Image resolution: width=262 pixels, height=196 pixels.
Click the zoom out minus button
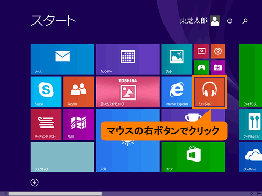click(x=260, y=194)
